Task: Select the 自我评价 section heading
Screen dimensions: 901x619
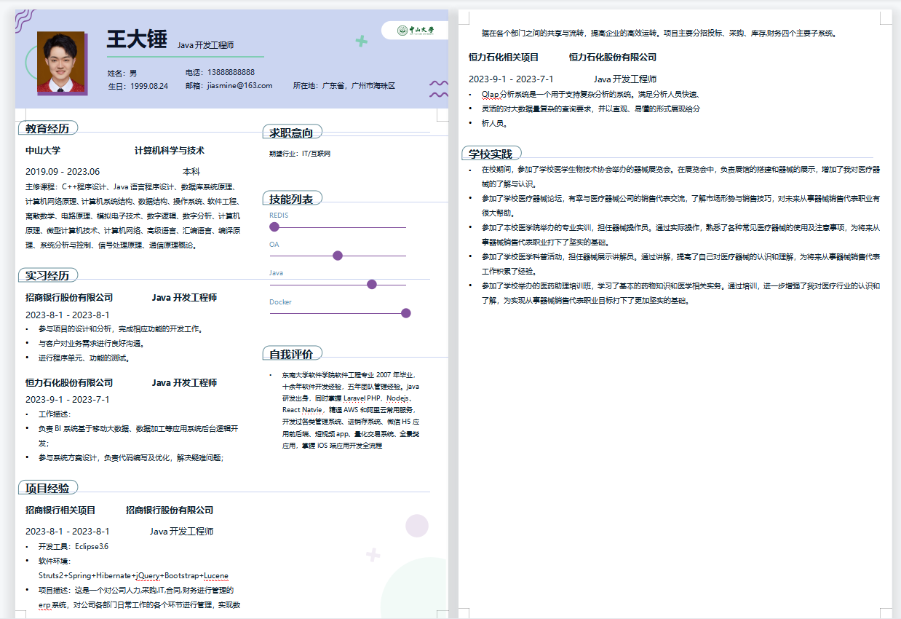Action: click(291, 355)
